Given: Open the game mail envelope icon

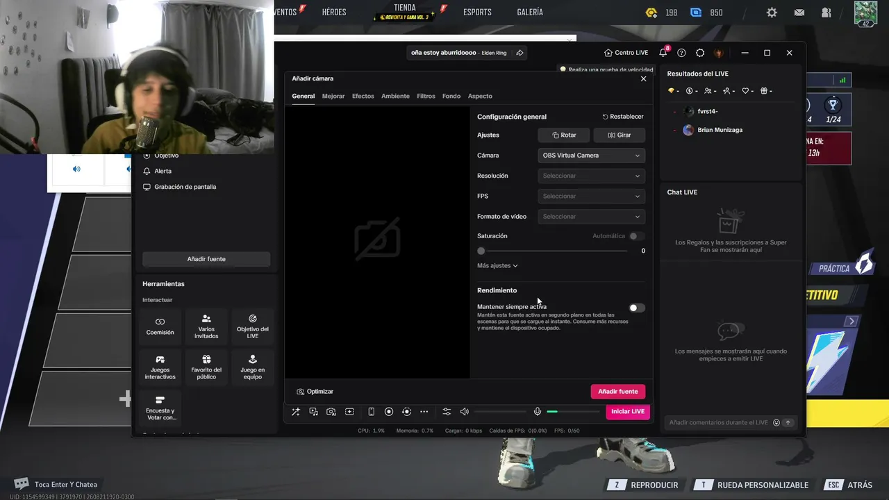Looking at the screenshot, I should pyautogui.click(x=799, y=12).
